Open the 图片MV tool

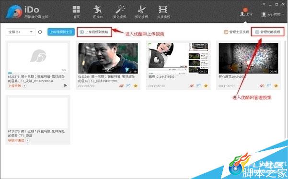point(98,12)
